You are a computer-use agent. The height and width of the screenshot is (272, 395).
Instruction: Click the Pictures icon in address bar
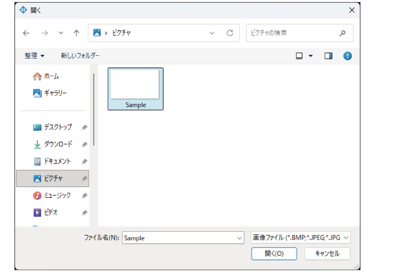coord(97,33)
